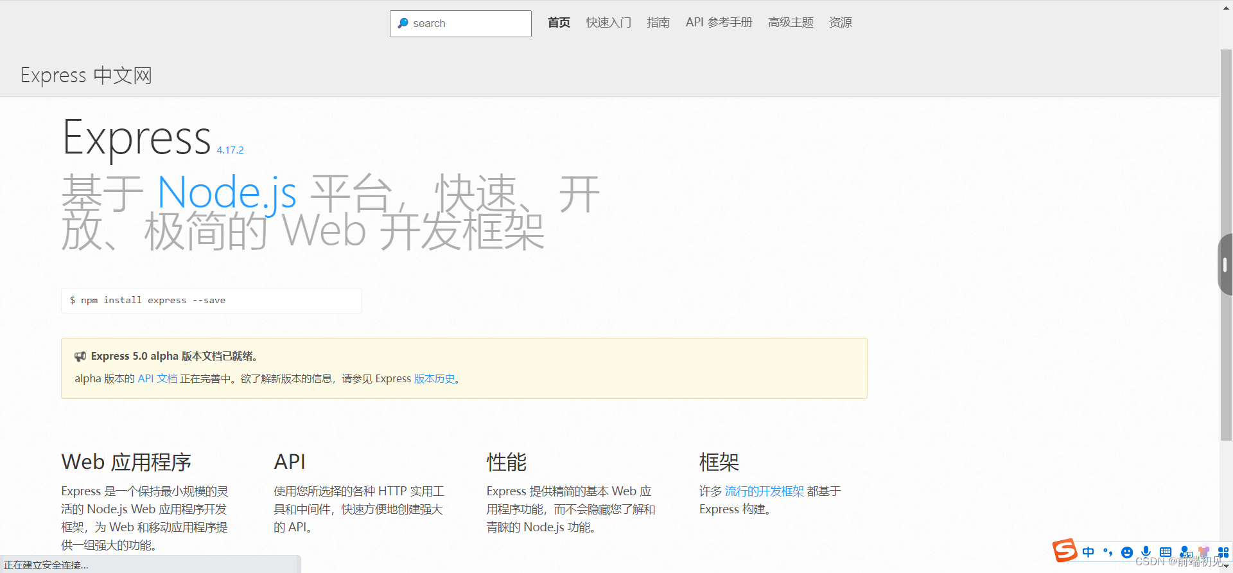Click the Express 5.0 alpha announcement title
1233x573 pixels.
pyautogui.click(x=174, y=356)
